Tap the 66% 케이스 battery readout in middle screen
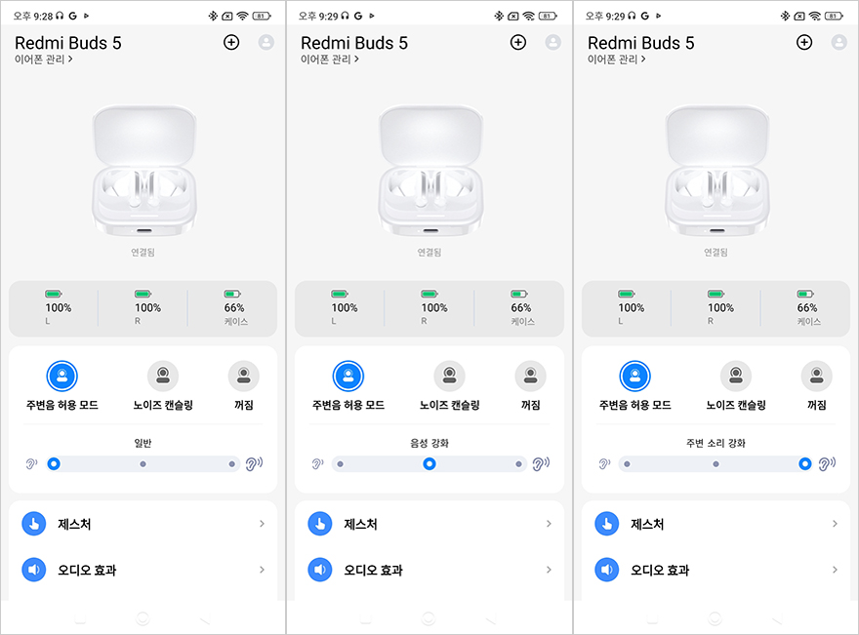The height and width of the screenshot is (635, 859). point(521,308)
